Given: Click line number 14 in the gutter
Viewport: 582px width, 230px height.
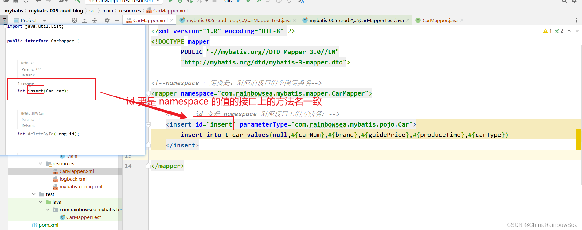Looking at the screenshot, I should point(128,166).
